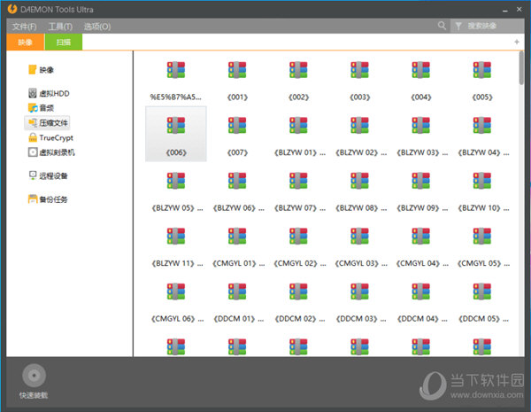Select TrueCrypt in the sidebar
The height and width of the screenshot is (412, 531).
[50, 137]
